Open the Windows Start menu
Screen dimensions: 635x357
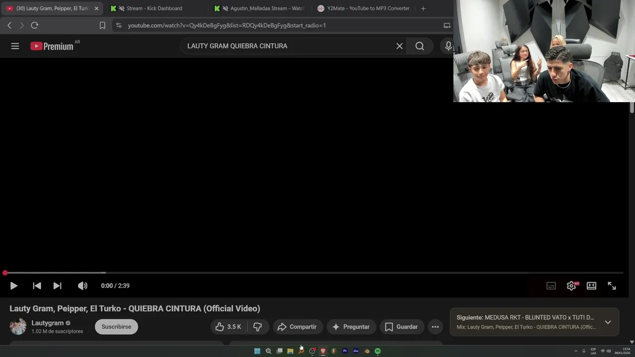[x=257, y=351]
